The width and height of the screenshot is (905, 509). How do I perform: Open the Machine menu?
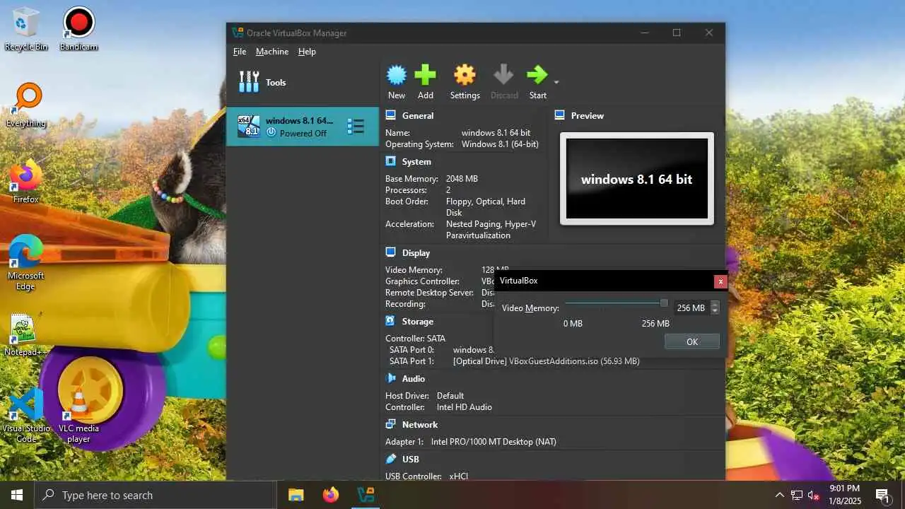click(x=272, y=52)
